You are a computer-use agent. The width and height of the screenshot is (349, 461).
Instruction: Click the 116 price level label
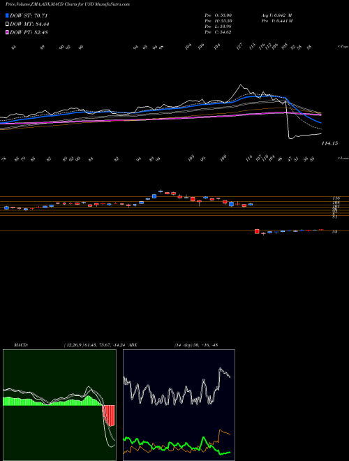(336, 198)
